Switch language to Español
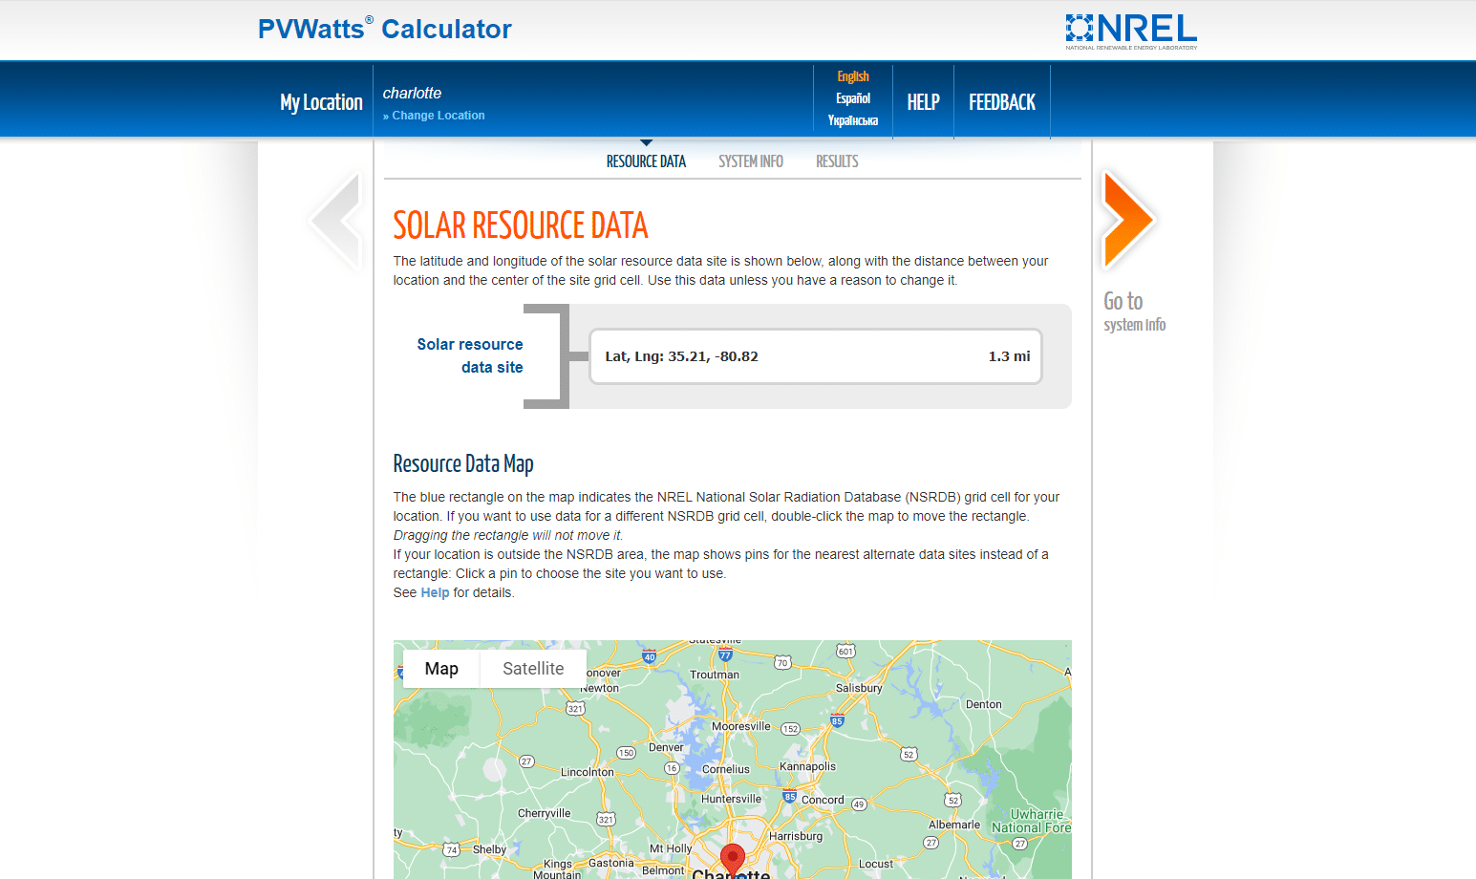Viewport: 1476px width, 879px height. pyautogui.click(x=853, y=98)
